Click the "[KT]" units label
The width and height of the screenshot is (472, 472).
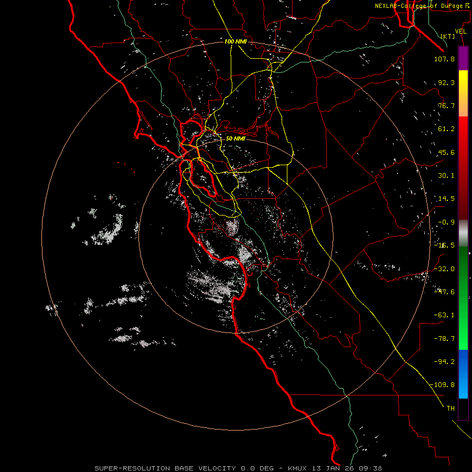click(x=448, y=36)
